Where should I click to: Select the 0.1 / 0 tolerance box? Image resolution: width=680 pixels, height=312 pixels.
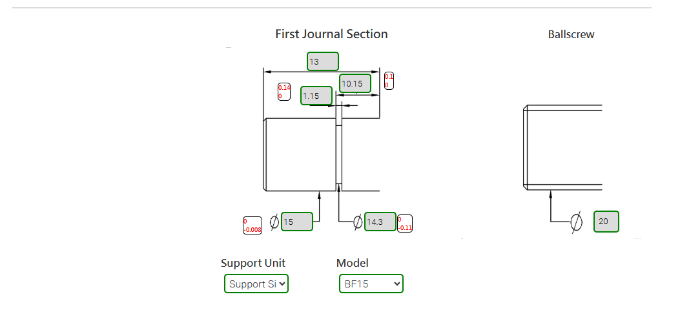point(389,81)
